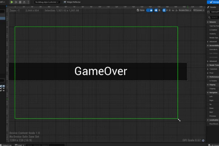
Task: Click the Eject button in toolbar
Action: click(x=24, y=2)
